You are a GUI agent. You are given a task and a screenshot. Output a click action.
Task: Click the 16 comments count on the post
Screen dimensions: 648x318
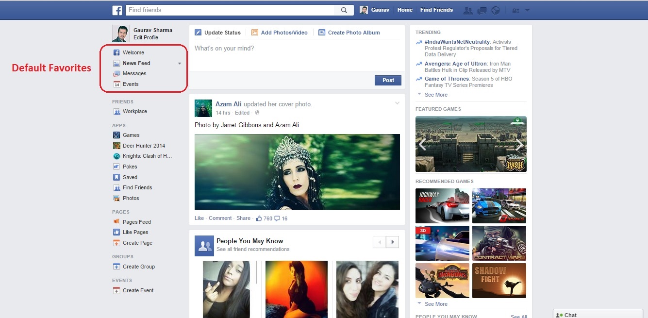[281, 218]
